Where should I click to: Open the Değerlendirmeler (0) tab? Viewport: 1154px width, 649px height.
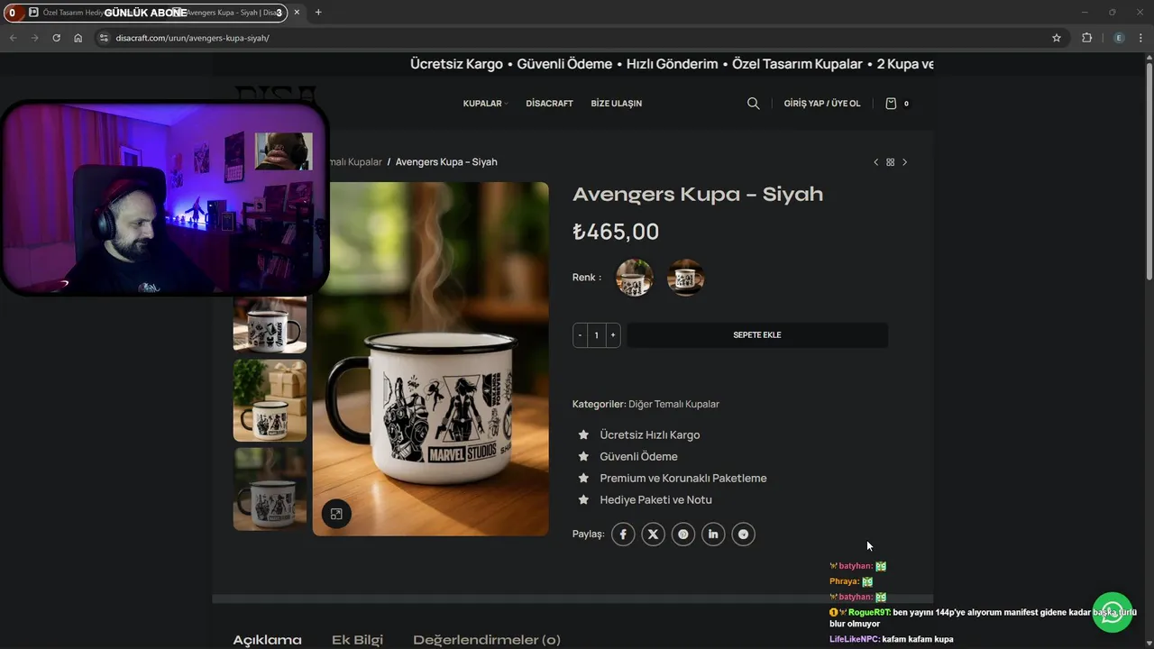(x=487, y=640)
